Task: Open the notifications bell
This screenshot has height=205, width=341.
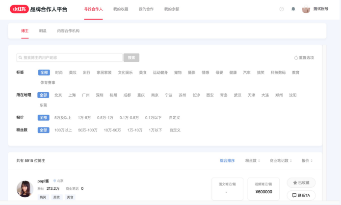Action: [293, 9]
